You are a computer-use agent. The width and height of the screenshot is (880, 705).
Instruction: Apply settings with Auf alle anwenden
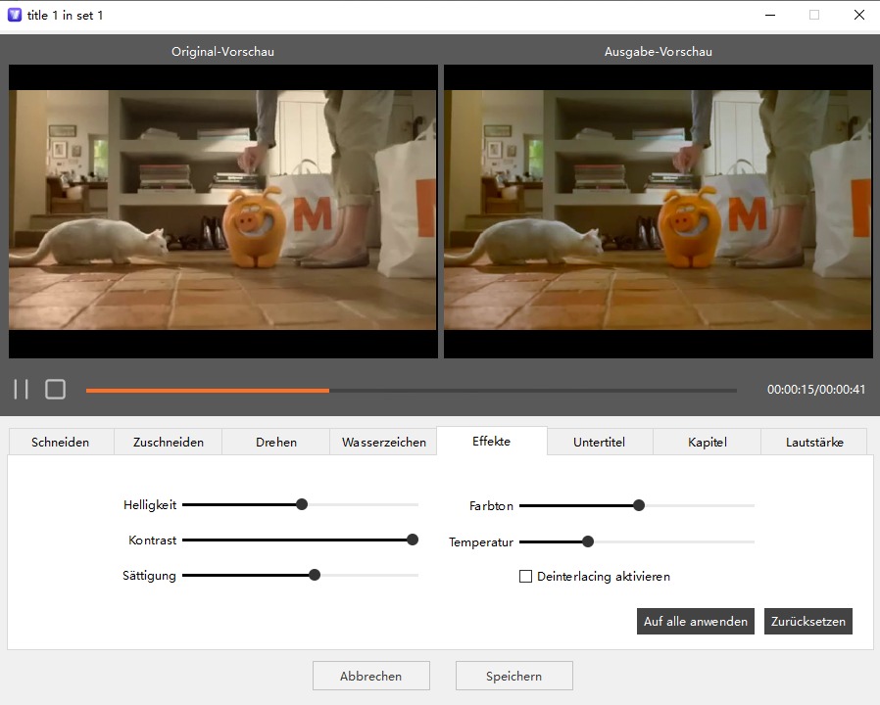[695, 621]
